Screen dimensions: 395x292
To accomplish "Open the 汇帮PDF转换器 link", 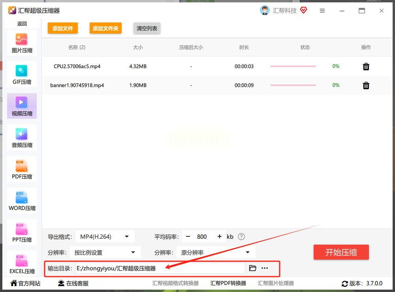I will (228, 283).
